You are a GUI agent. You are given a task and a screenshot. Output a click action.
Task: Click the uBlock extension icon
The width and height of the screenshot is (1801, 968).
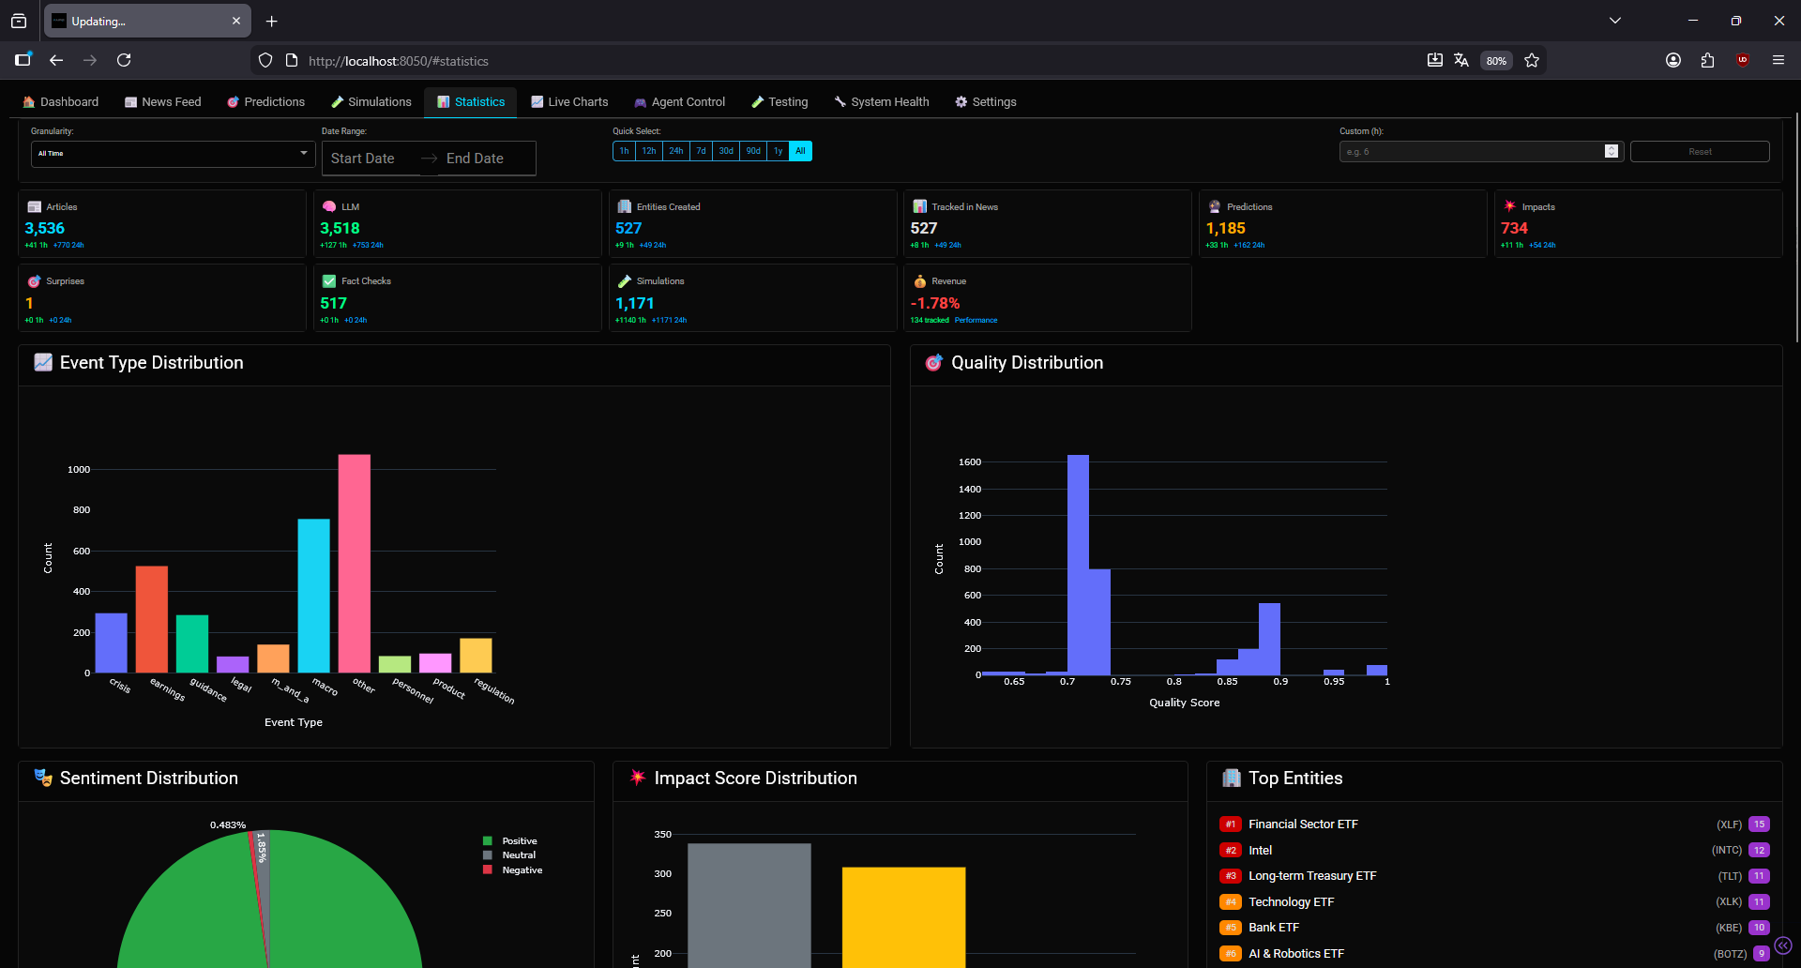(1742, 60)
